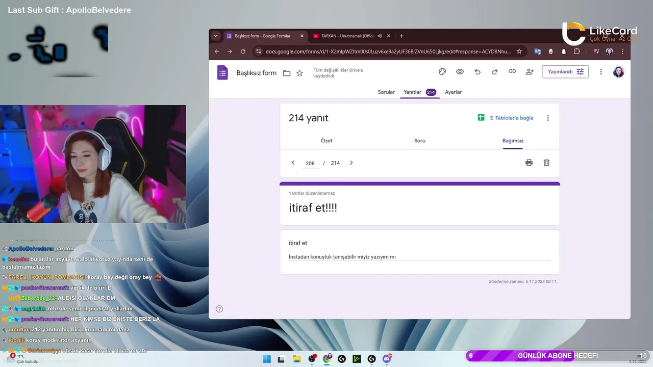Open the Chrome media control icon
653x367 pixels.
coord(596,51)
